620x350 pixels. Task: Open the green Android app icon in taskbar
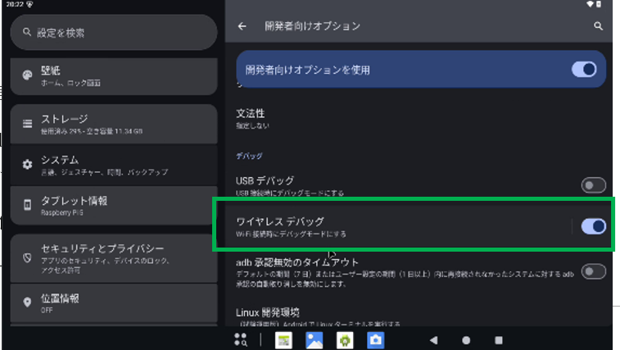pos(345,339)
